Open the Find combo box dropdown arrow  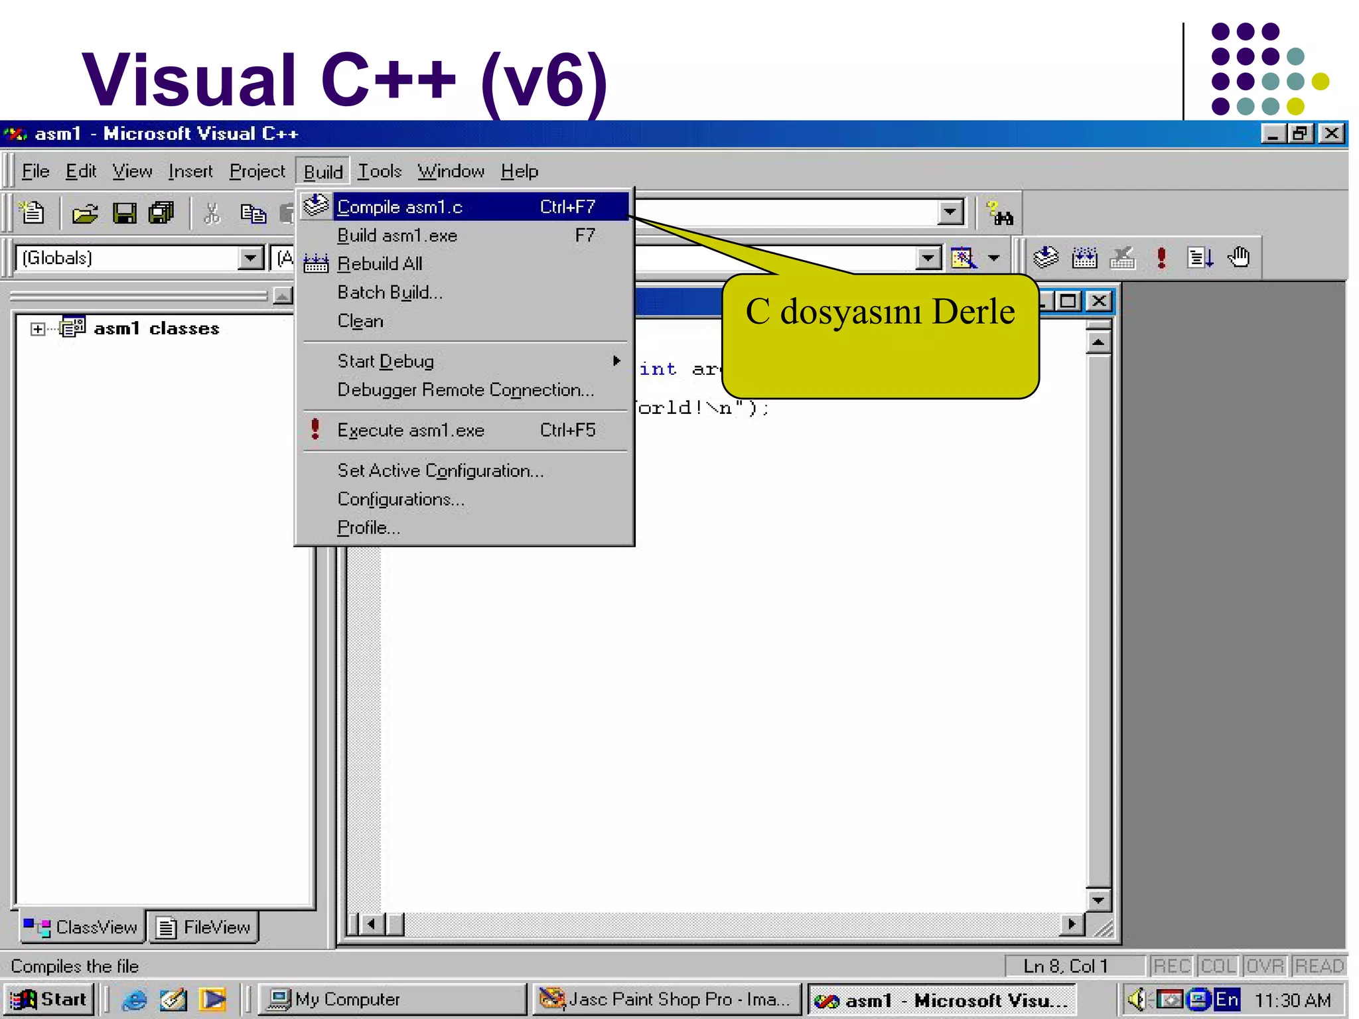tap(950, 212)
